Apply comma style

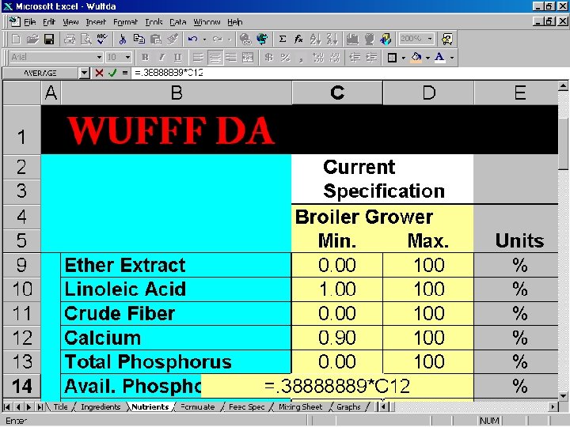coord(302,58)
